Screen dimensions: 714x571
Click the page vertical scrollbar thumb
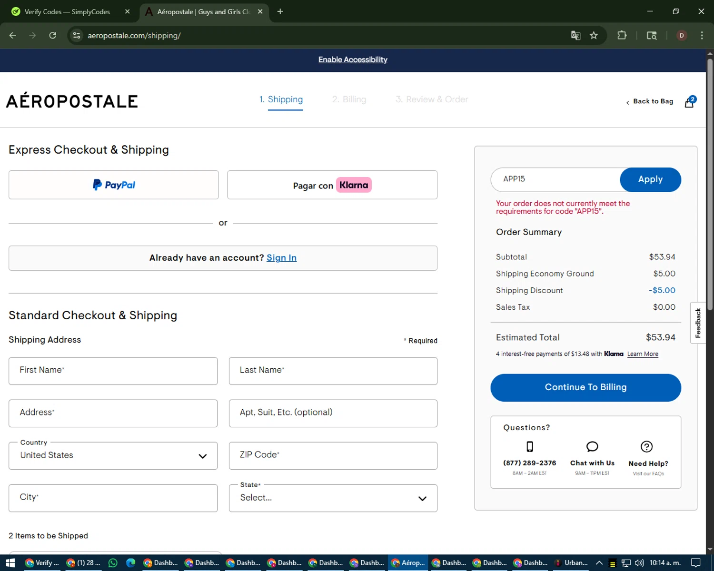710,185
